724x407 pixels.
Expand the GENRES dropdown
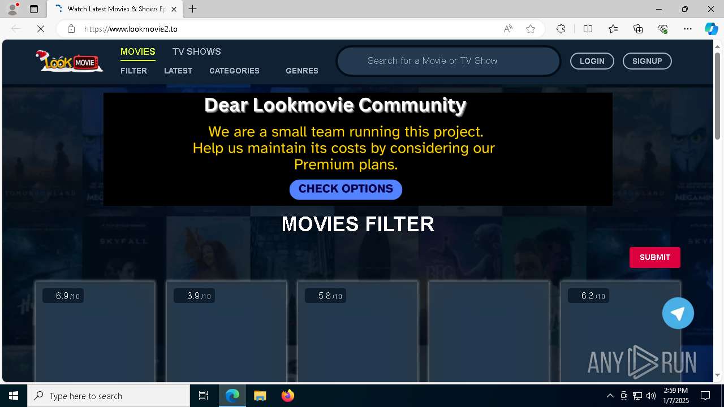(x=302, y=71)
